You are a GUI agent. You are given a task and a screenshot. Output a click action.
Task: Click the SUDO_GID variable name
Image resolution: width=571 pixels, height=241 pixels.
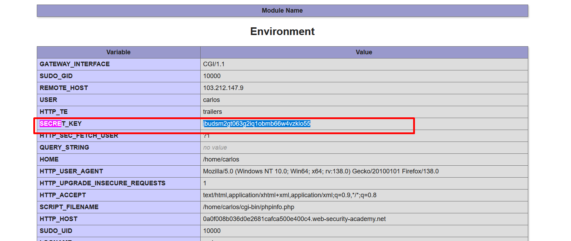click(56, 76)
